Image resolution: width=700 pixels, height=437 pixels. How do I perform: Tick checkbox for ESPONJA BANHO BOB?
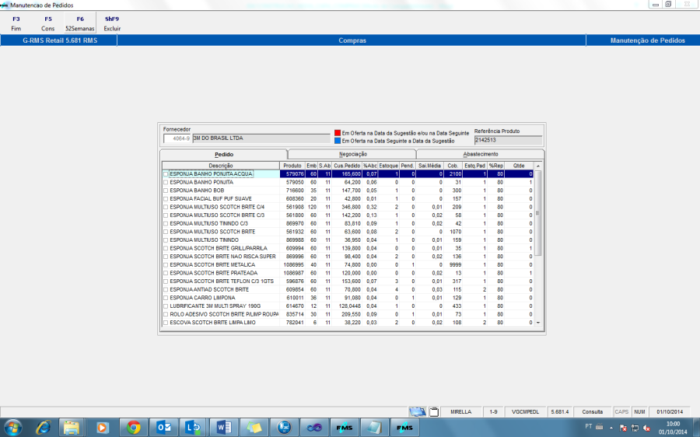coord(166,191)
